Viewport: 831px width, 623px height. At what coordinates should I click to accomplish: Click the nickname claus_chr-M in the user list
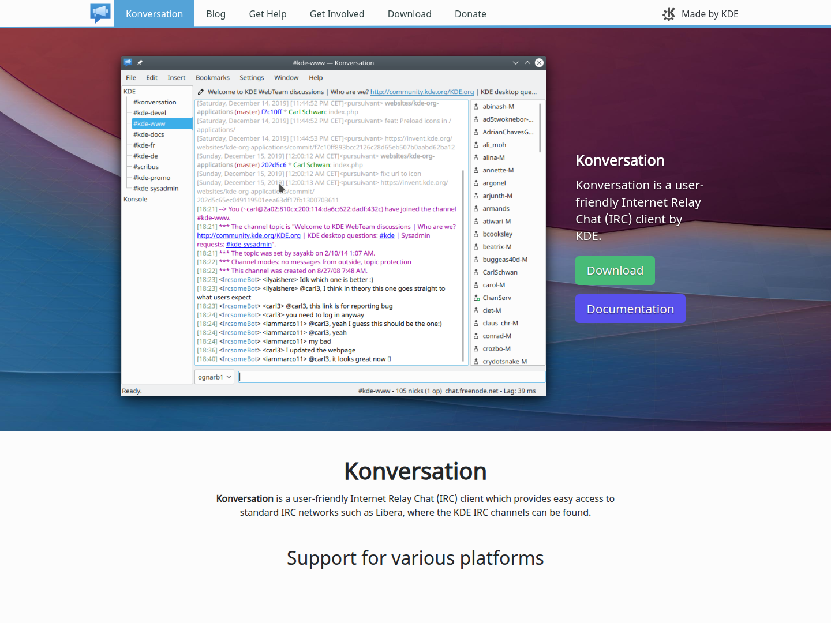[x=500, y=323]
